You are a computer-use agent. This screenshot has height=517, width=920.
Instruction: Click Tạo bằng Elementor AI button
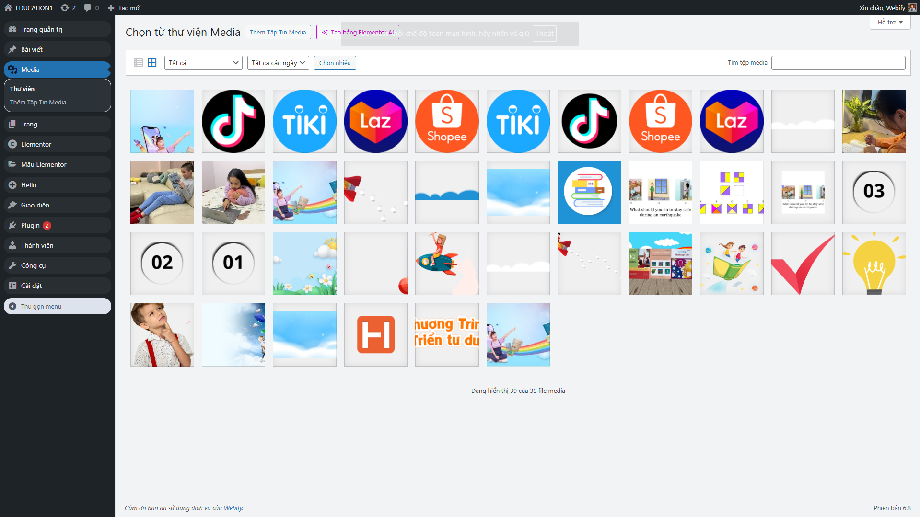(358, 32)
